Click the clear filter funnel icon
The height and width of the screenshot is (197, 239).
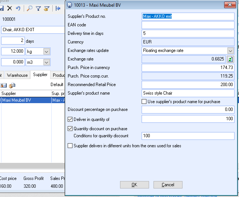pos(46,9)
